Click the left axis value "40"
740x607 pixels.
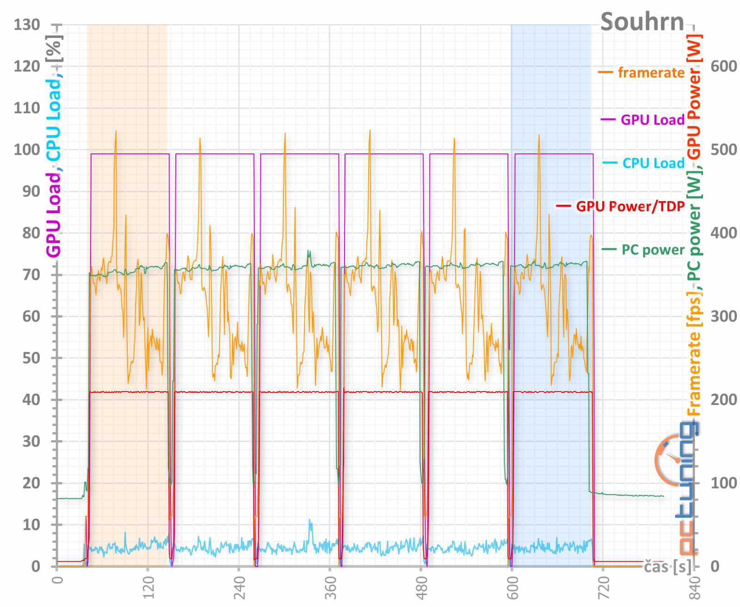pos(31,399)
